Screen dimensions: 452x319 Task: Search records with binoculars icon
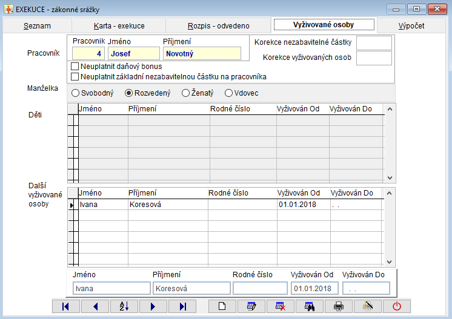tap(310, 306)
